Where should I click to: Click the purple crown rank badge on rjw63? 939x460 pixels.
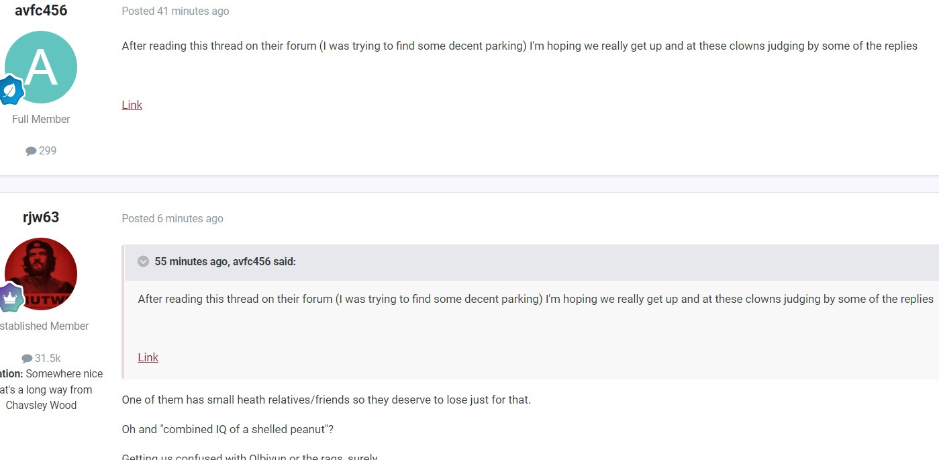(11, 297)
